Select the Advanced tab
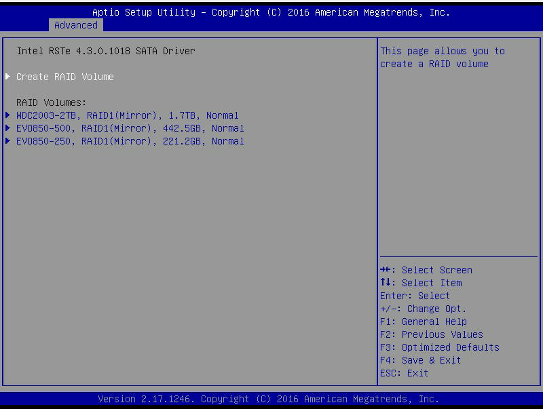 (76, 25)
